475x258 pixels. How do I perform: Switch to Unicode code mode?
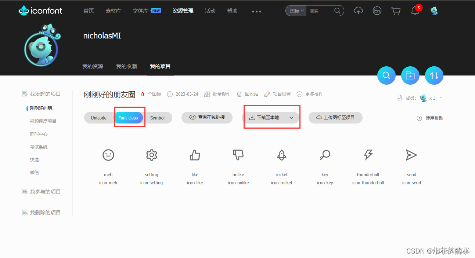[98, 118]
